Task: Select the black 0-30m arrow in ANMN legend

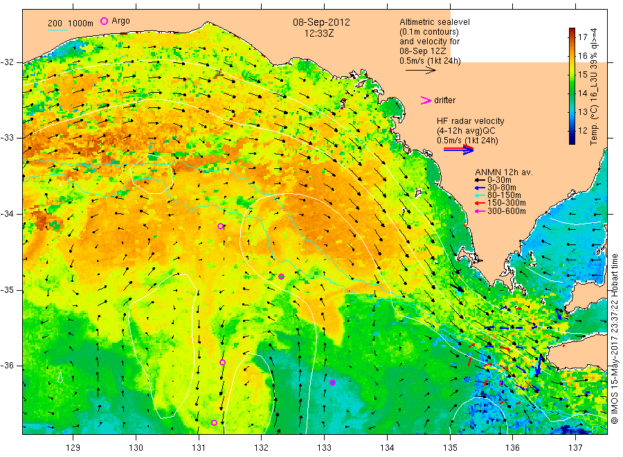Action: pos(480,180)
